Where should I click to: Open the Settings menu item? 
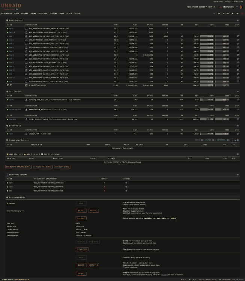43,13
